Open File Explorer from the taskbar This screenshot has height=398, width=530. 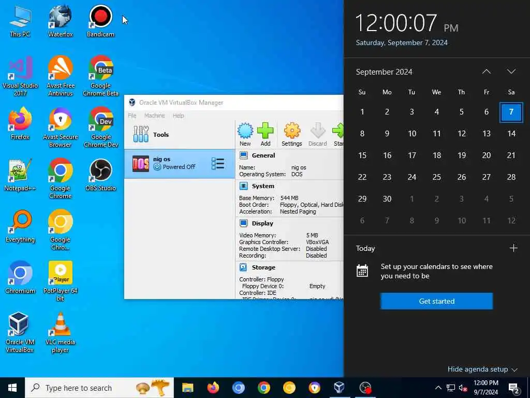tap(187, 388)
